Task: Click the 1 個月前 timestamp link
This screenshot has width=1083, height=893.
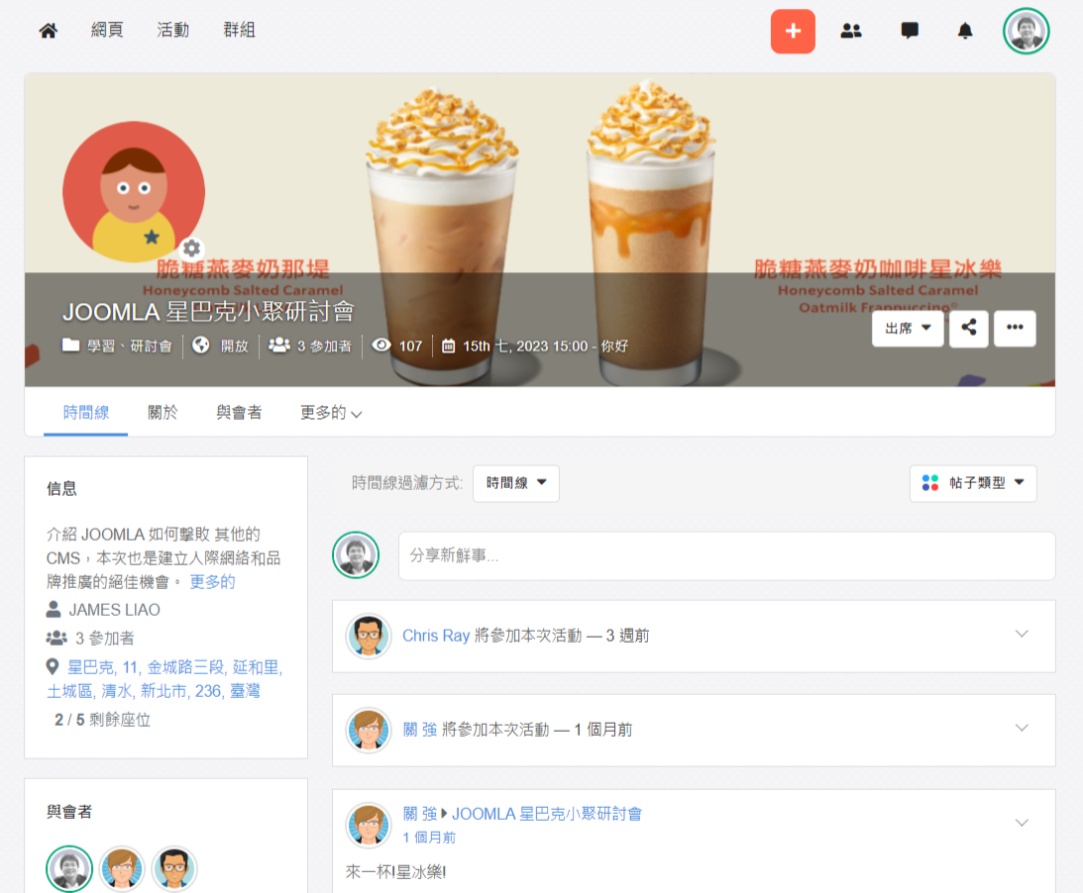Action: (x=429, y=838)
